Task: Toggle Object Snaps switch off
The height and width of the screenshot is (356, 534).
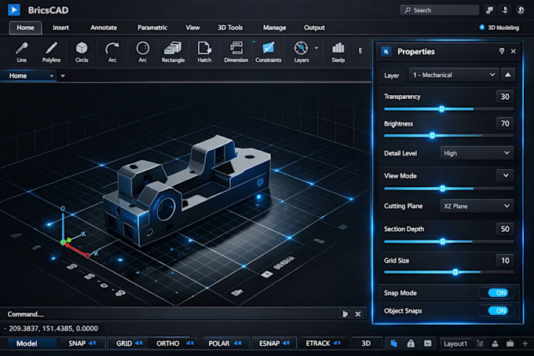Action: (x=498, y=310)
